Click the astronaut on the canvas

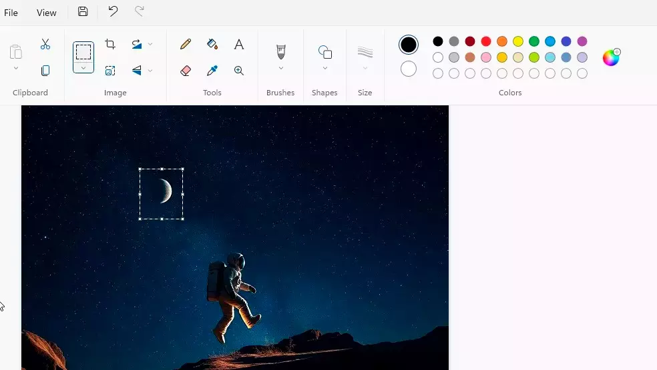click(x=232, y=297)
